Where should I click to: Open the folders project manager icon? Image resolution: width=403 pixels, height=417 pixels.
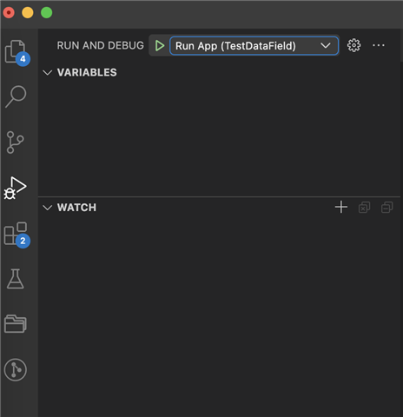pyautogui.click(x=16, y=323)
